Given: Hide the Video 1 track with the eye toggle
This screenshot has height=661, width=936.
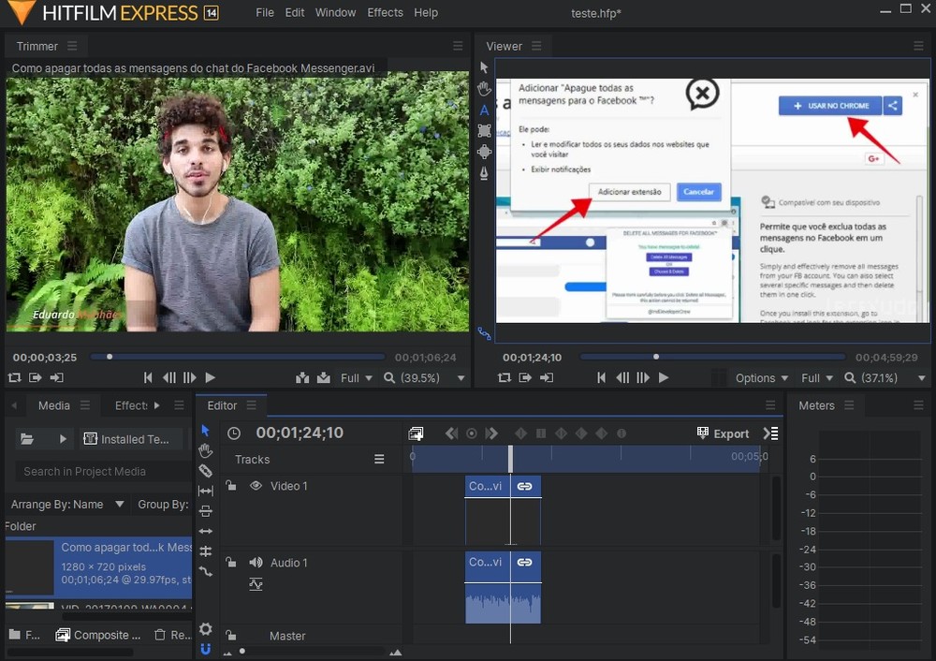Looking at the screenshot, I should [256, 486].
